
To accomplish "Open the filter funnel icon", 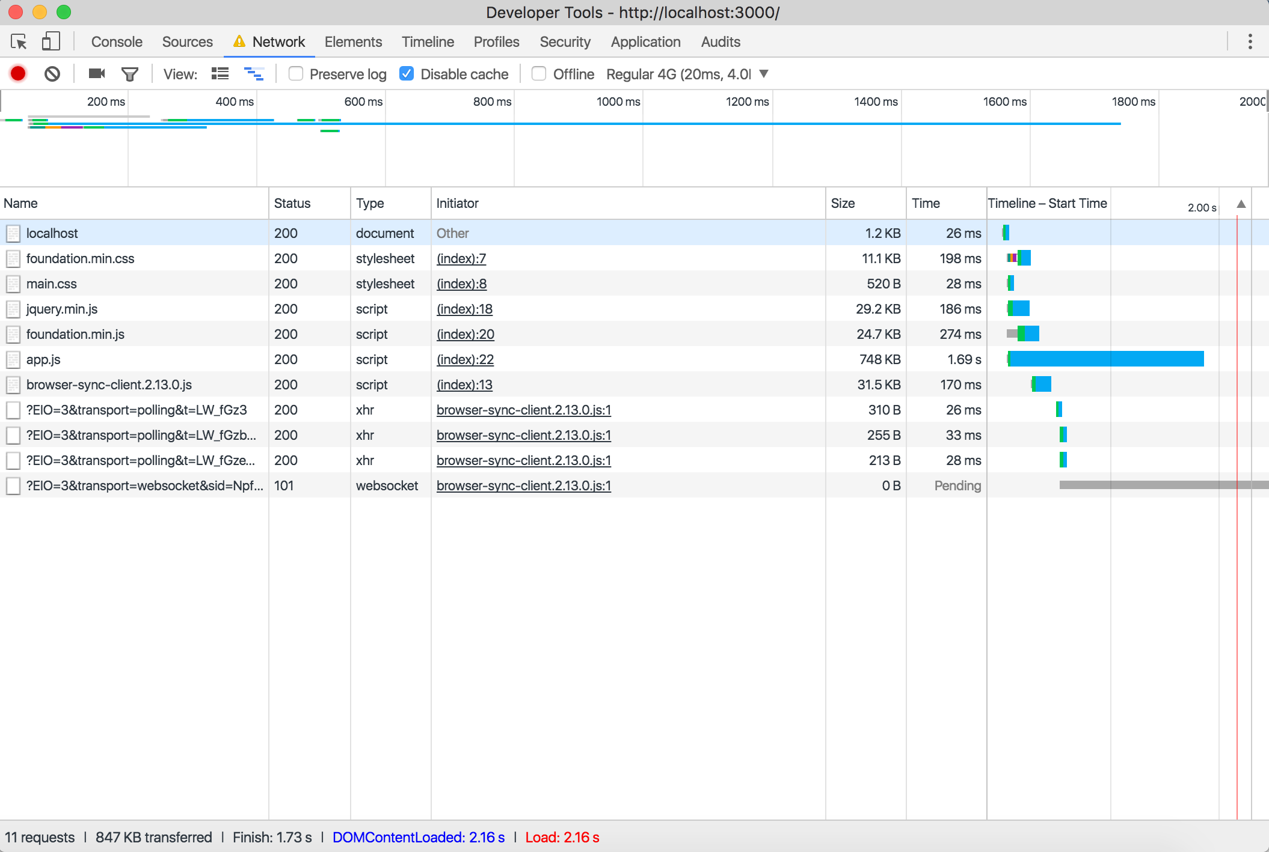I will coord(130,74).
